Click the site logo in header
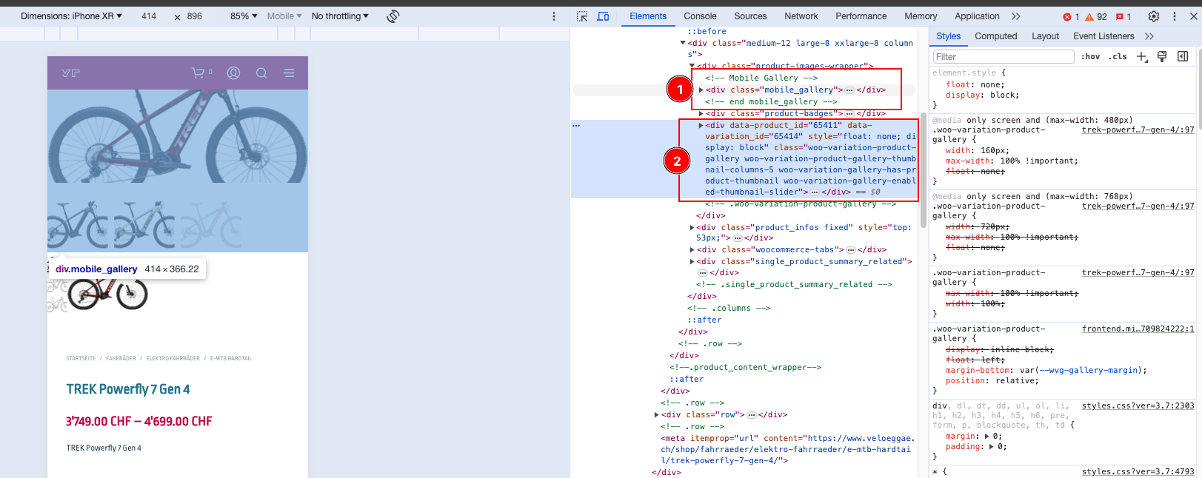 coord(71,73)
